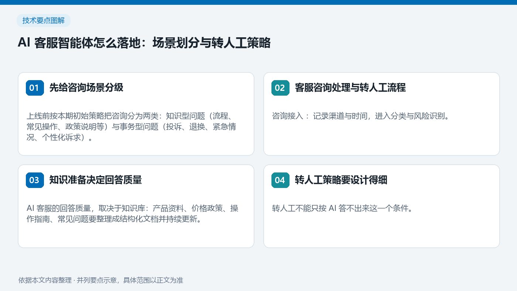Click the 02 number badge

point(280,88)
